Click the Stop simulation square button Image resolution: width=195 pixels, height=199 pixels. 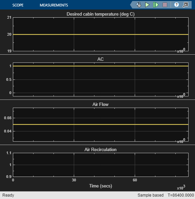tap(165, 5)
